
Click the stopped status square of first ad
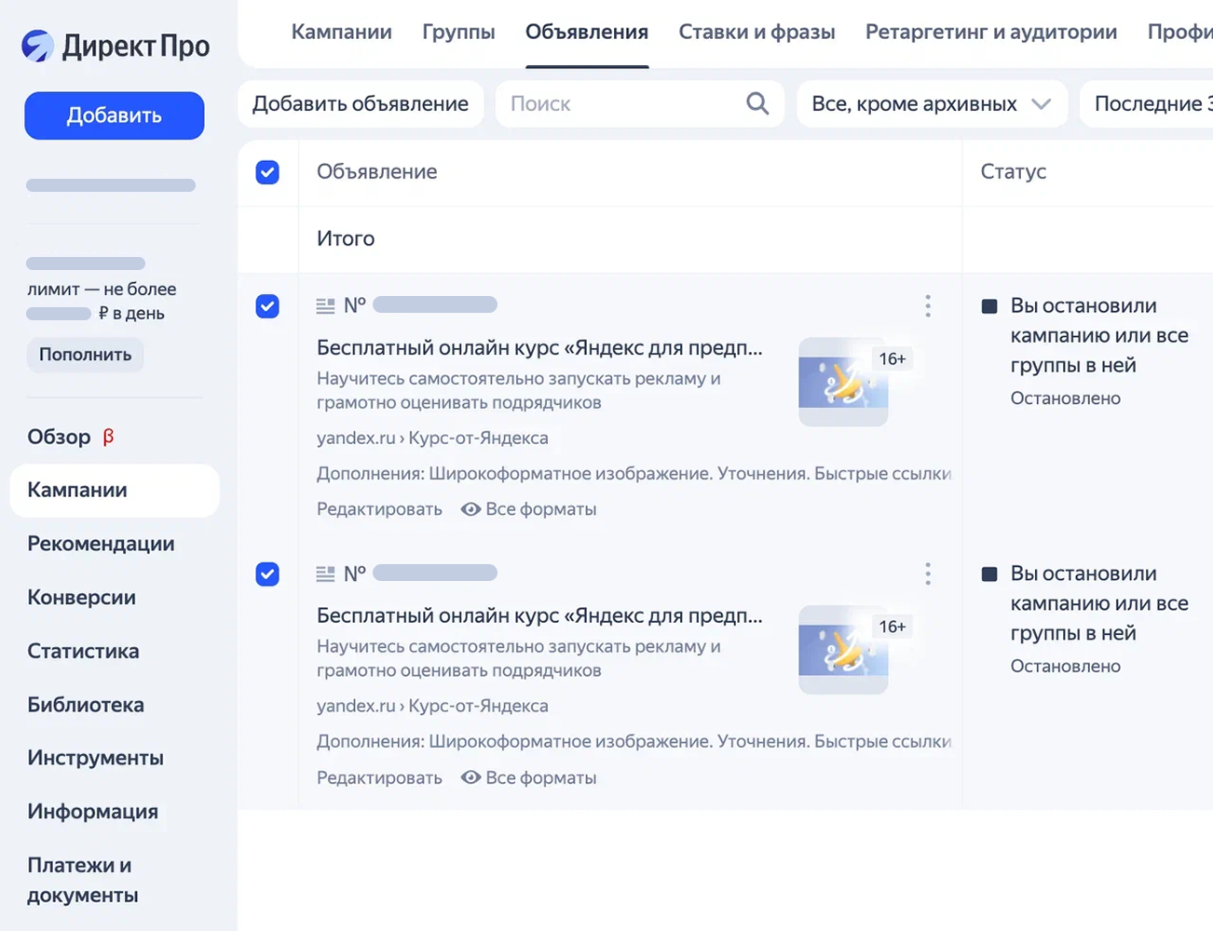(x=990, y=306)
